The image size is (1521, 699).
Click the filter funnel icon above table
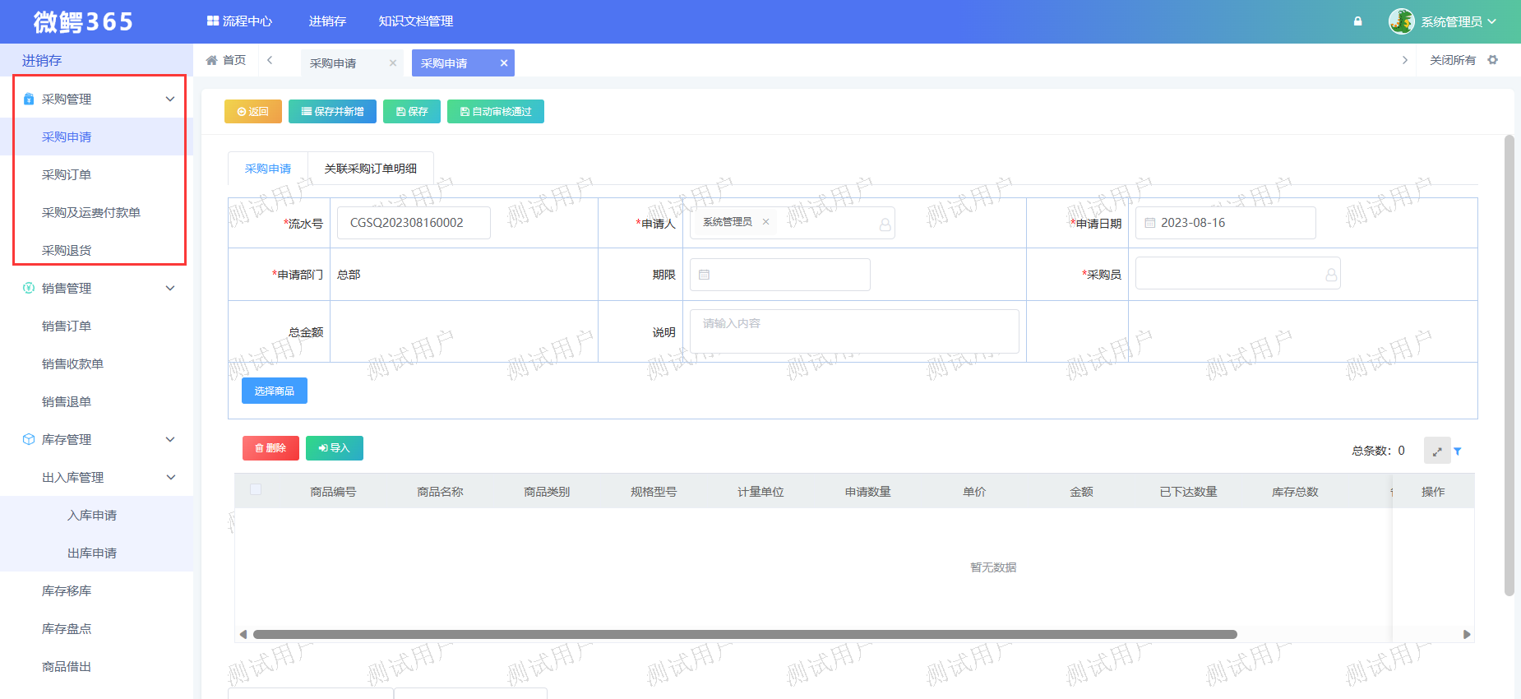[1458, 451]
